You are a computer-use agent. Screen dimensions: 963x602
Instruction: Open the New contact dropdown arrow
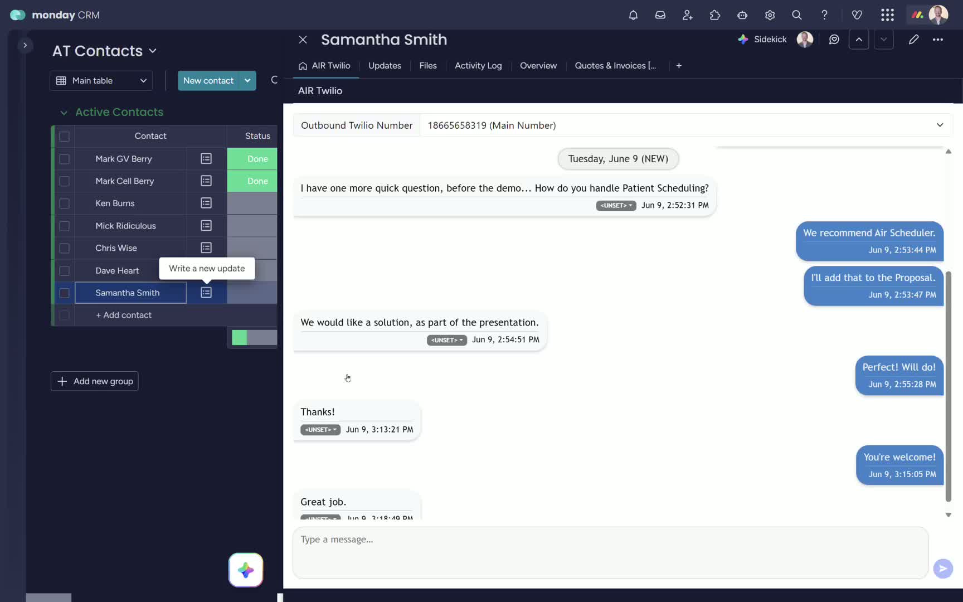pyautogui.click(x=247, y=80)
